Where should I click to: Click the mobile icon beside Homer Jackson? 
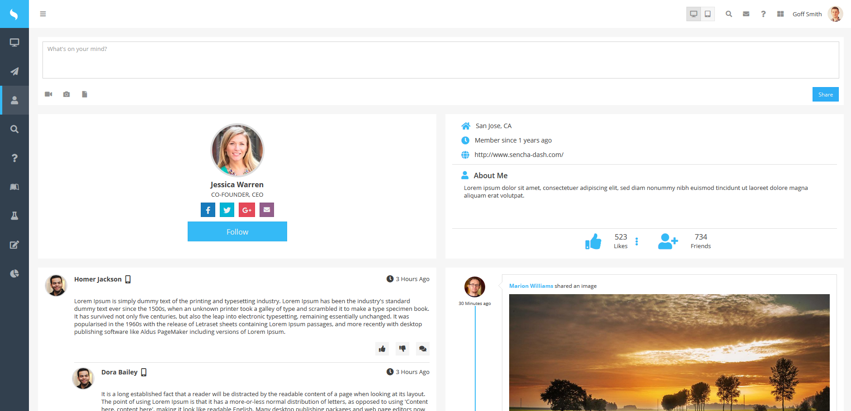[x=128, y=279]
